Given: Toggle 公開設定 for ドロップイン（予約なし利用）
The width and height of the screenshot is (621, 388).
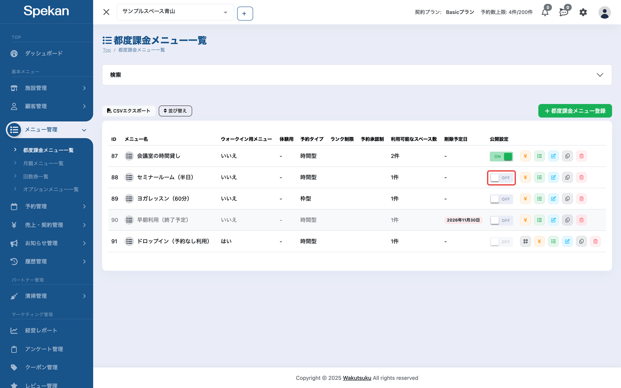Looking at the screenshot, I should [501, 242].
